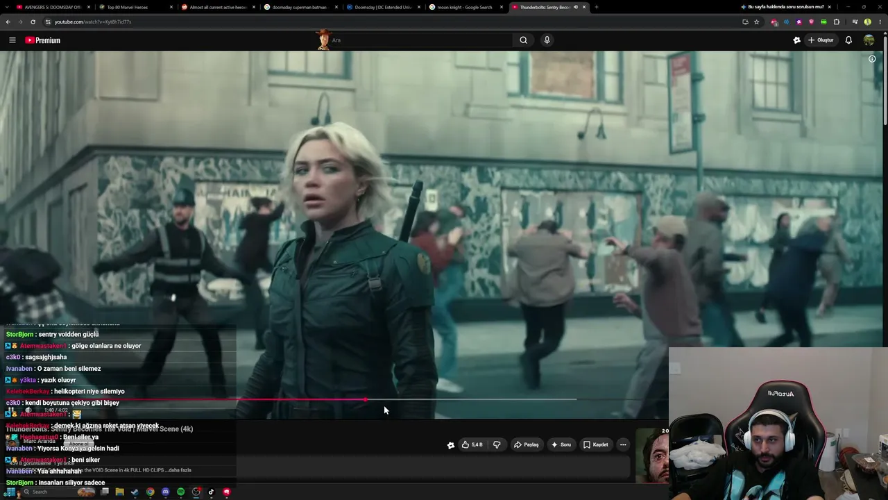Viewport: 888px width, 500px height.
Task: Open YouTube notifications bell
Action: (x=848, y=40)
